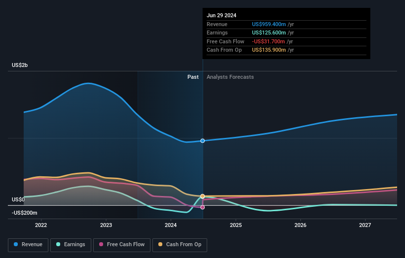The width and height of the screenshot is (405, 258).
Task: Click the Revenue row label in tooltip
Action: tap(217, 24)
